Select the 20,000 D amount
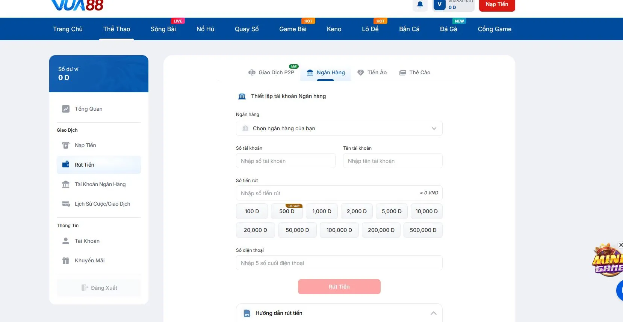The width and height of the screenshot is (623, 322). (256, 230)
